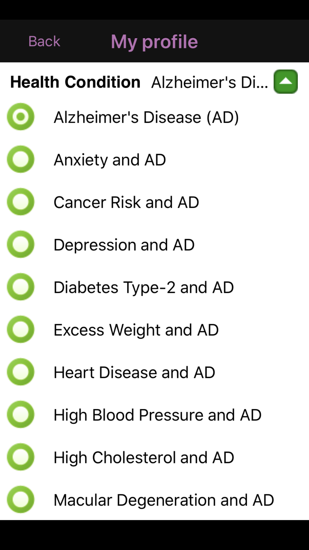This screenshot has width=309, height=550.
Task: Tap the Back button
Action: [44, 41]
